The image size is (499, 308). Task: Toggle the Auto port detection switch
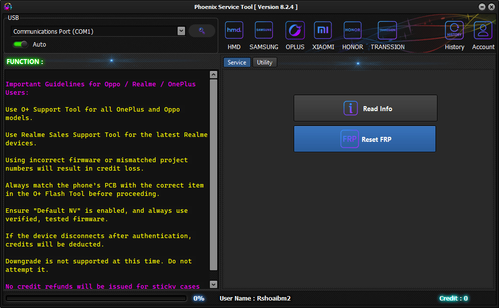tap(20, 45)
